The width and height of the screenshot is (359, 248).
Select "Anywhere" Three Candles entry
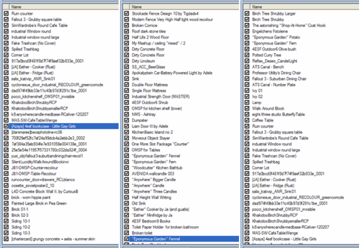pyautogui.click(x=154, y=192)
